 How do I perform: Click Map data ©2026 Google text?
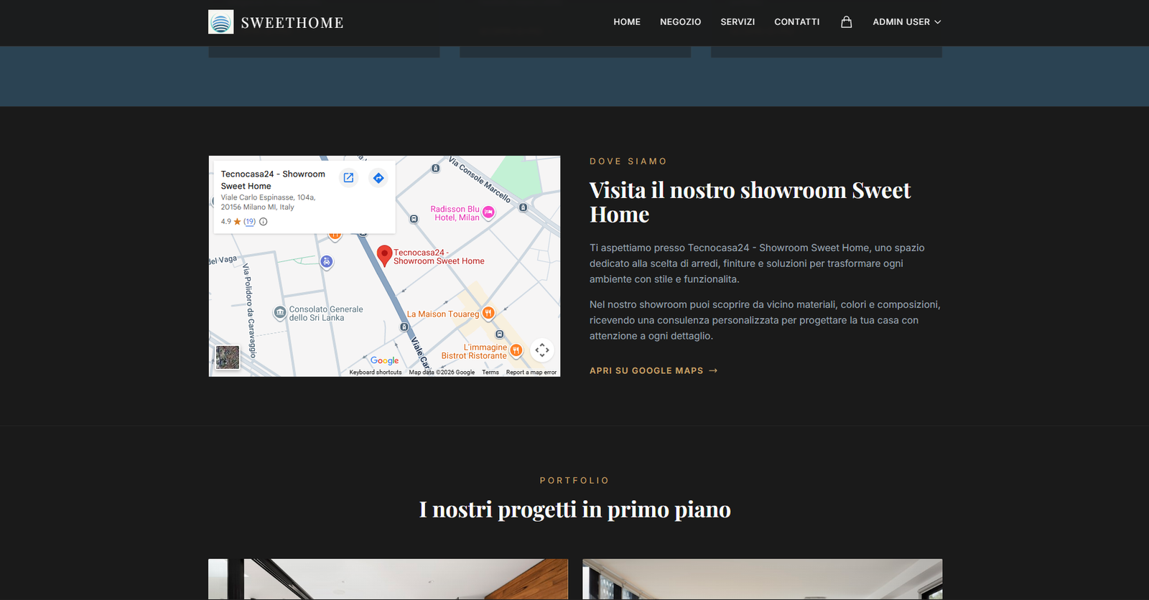click(442, 372)
